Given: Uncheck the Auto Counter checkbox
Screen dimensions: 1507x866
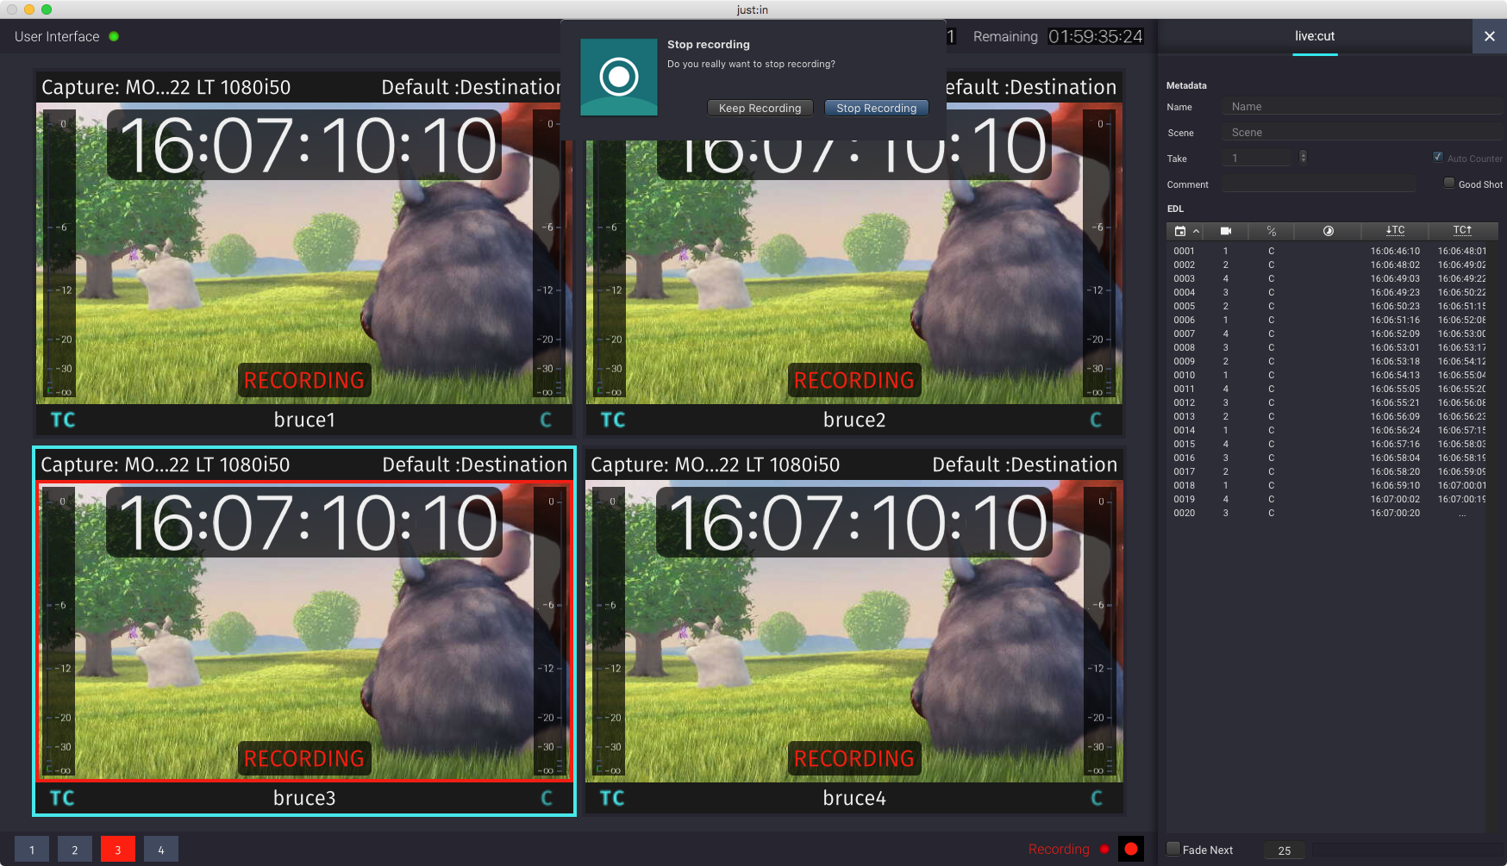Looking at the screenshot, I should (1437, 157).
